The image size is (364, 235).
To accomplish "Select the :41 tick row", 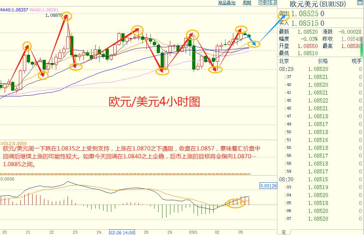I will click(x=320, y=93).
